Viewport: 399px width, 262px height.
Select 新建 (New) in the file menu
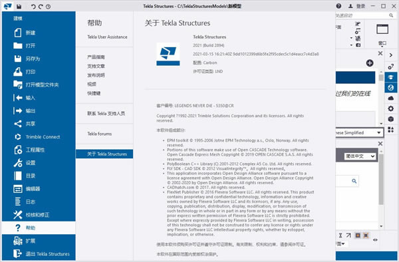[x=39, y=33]
